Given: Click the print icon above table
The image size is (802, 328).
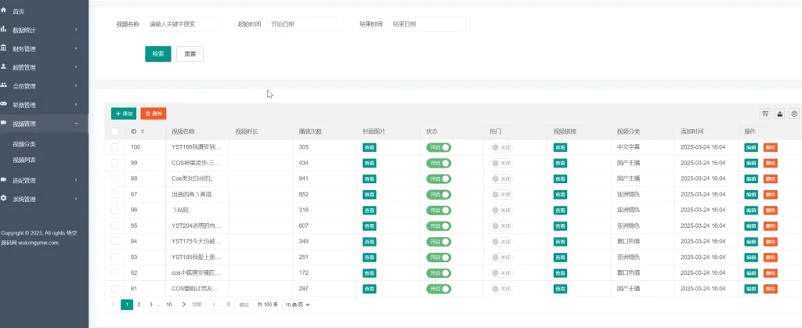Looking at the screenshot, I should (x=794, y=114).
